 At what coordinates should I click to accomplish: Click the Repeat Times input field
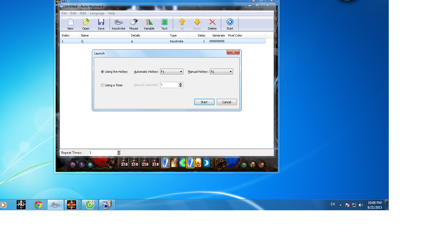tap(103, 153)
